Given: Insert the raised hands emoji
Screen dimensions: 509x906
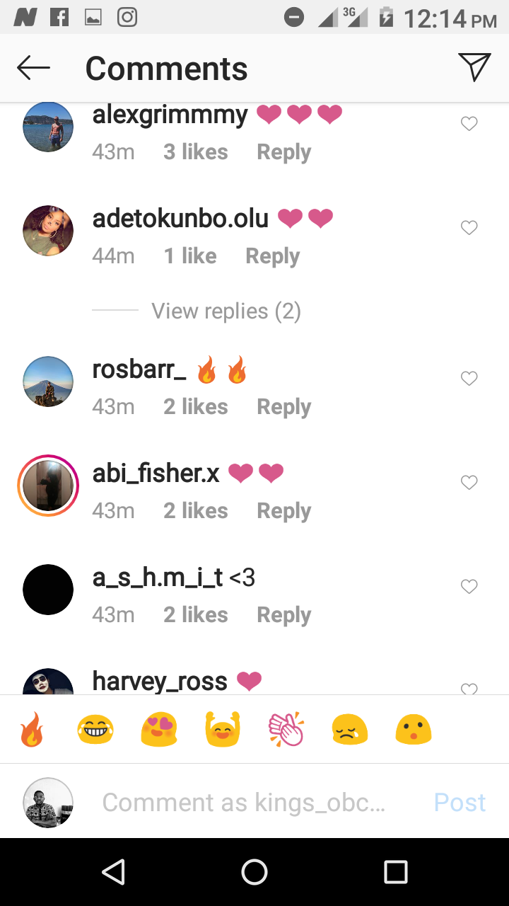Looking at the screenshot, I should pos(223,730).
